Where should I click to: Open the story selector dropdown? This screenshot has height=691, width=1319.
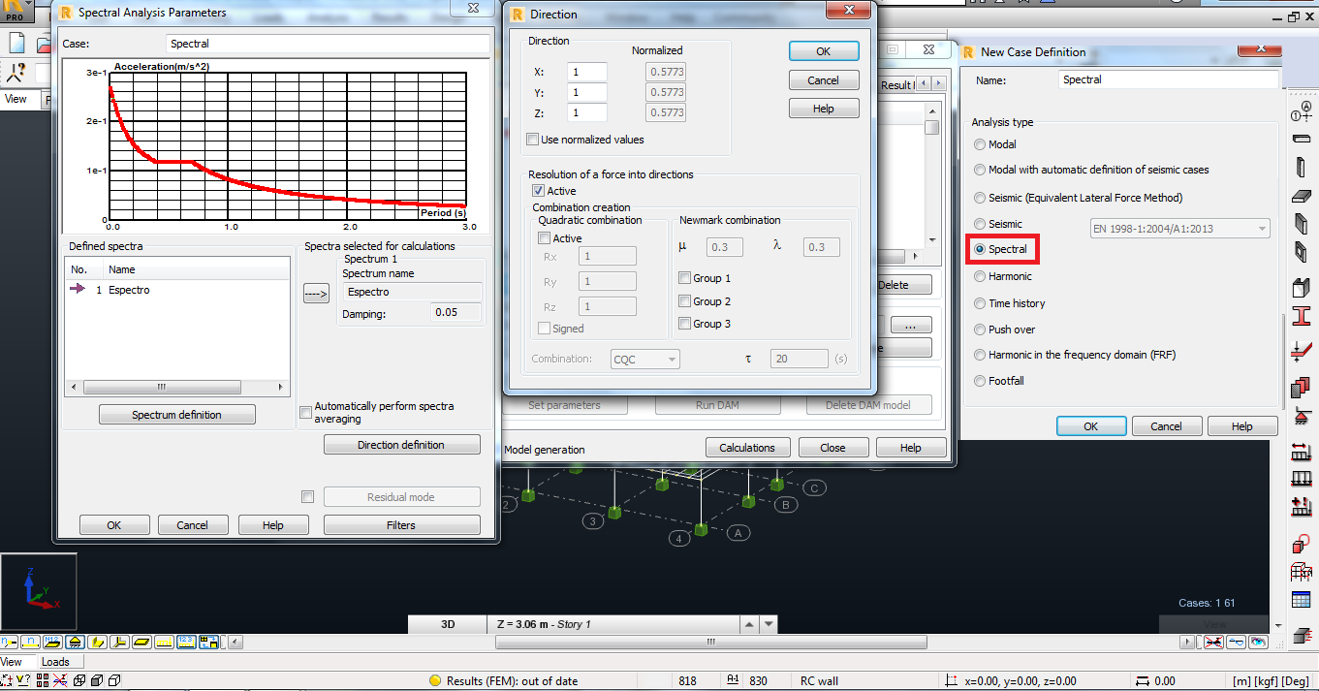767,624
